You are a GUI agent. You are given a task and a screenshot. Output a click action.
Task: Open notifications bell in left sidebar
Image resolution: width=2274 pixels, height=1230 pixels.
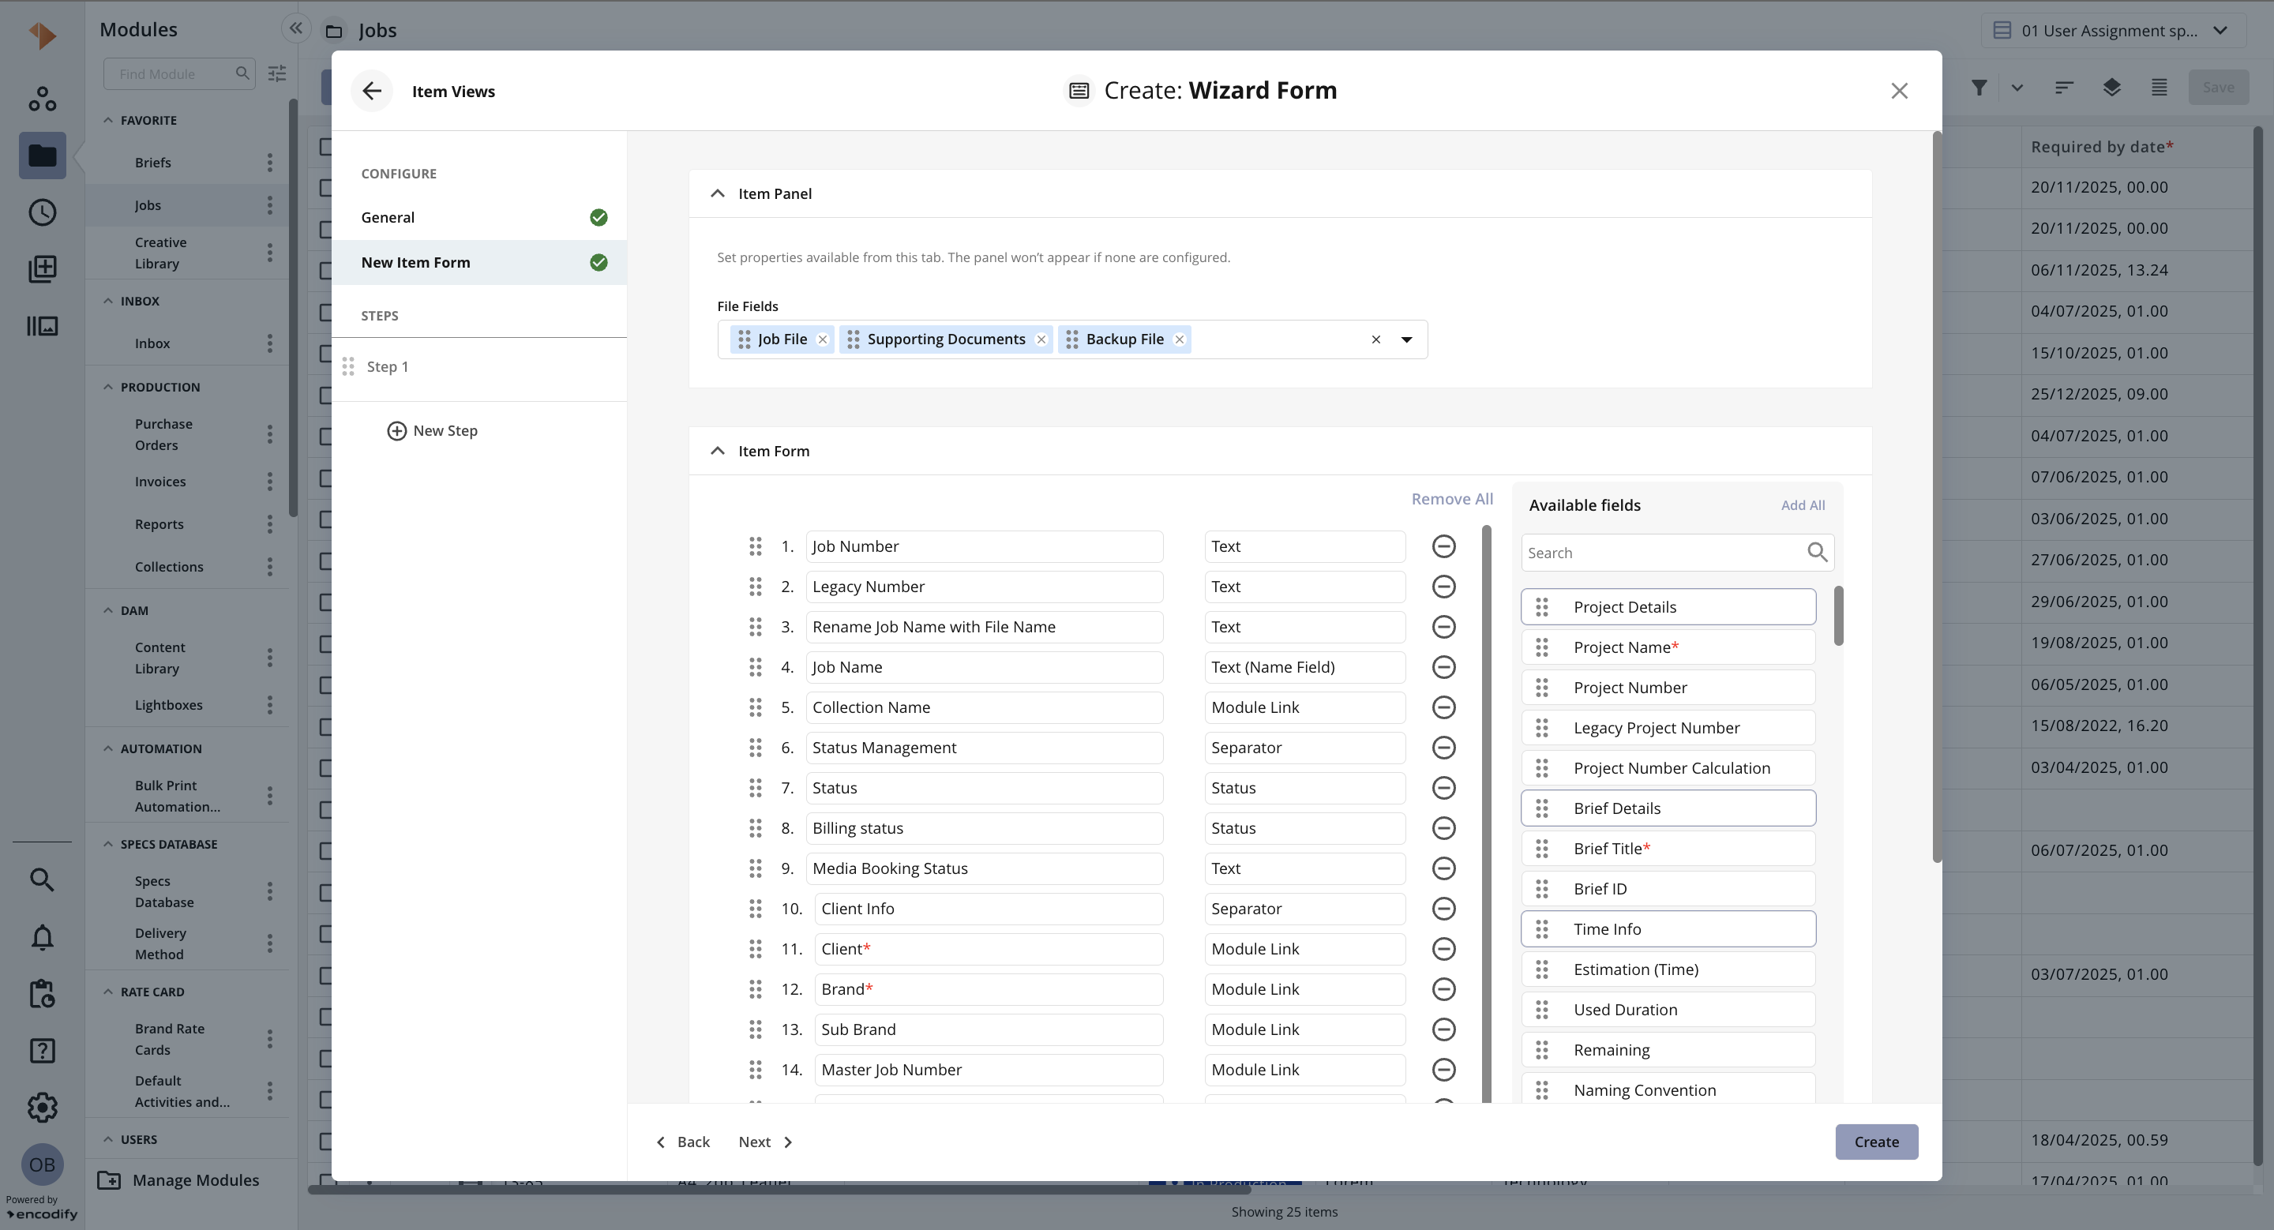pos(43,936)
